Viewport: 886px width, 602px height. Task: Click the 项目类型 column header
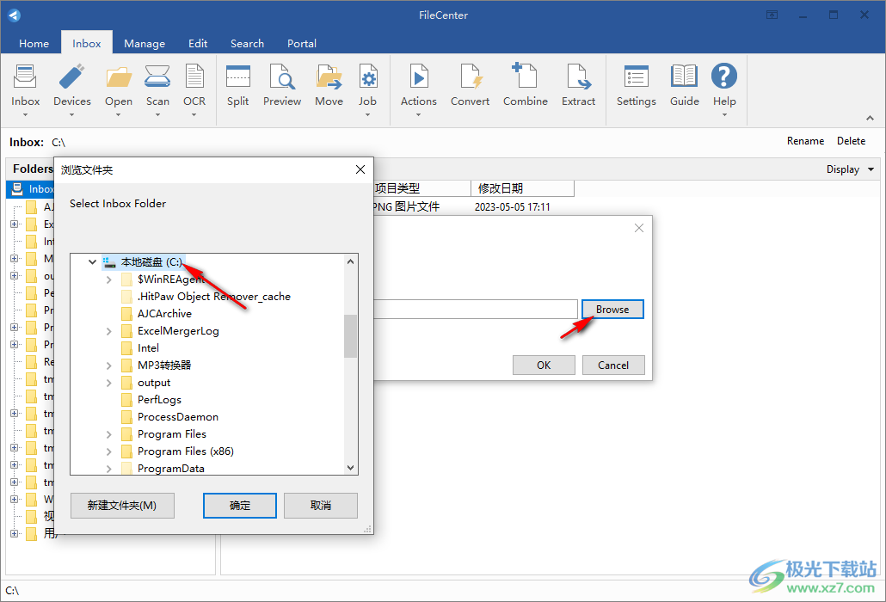(x=421, y=188)
